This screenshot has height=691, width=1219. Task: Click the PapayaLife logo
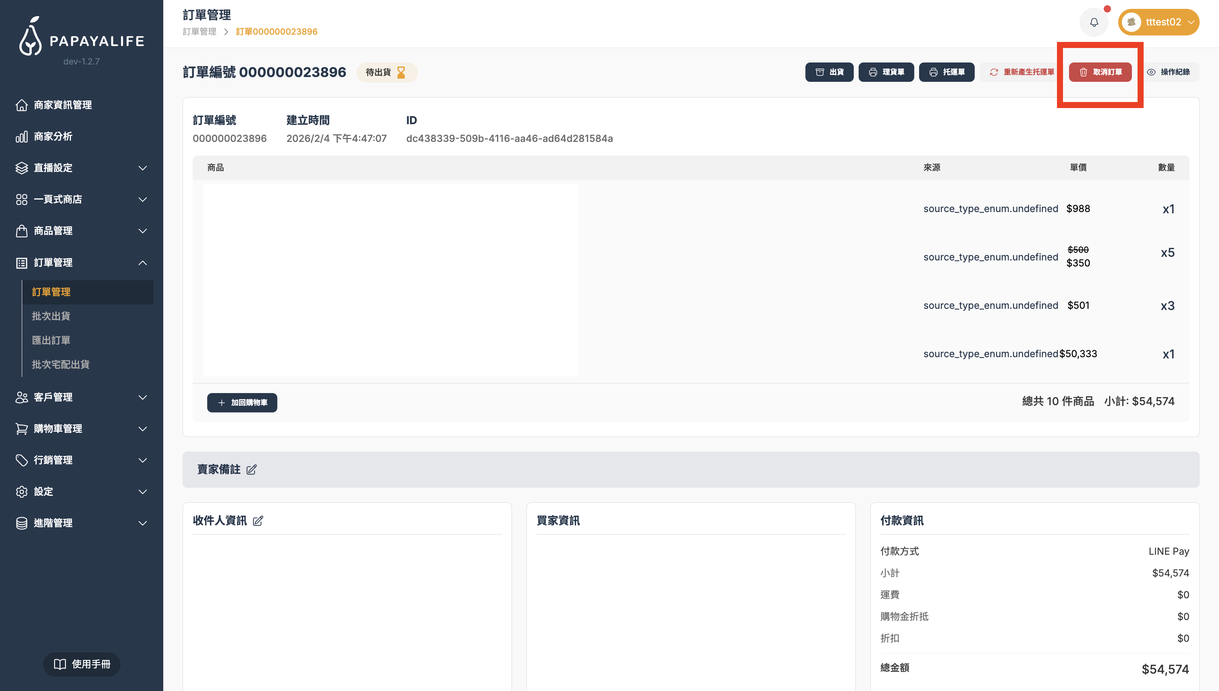click(x=81, y=37)
